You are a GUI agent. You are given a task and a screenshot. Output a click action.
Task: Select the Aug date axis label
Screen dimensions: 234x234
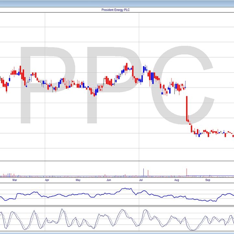coord(176,180)
